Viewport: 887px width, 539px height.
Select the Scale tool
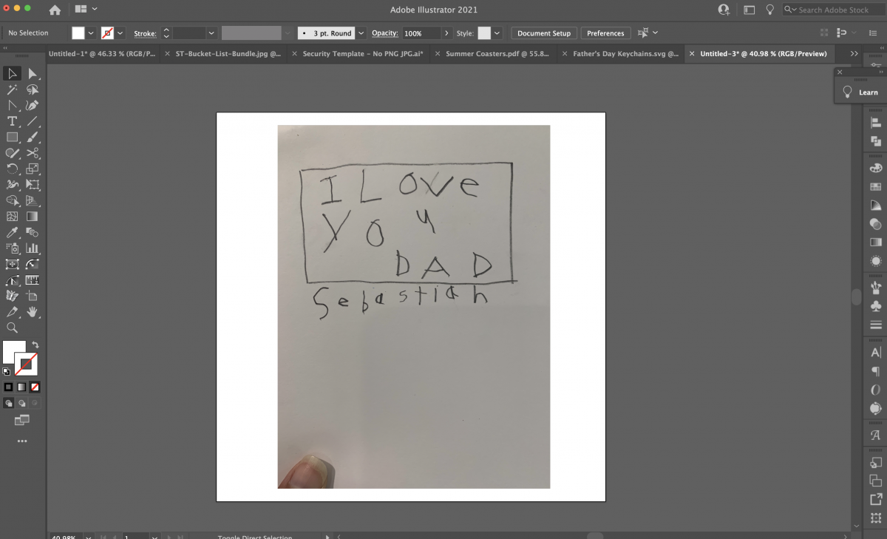33,169
